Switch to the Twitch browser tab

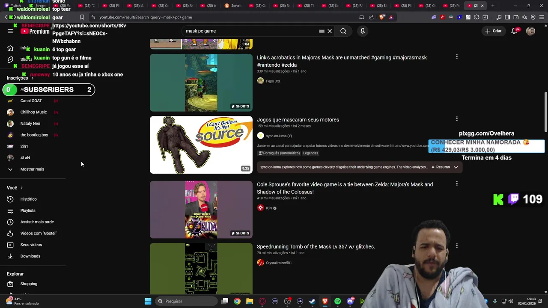[x=12, y=6]
